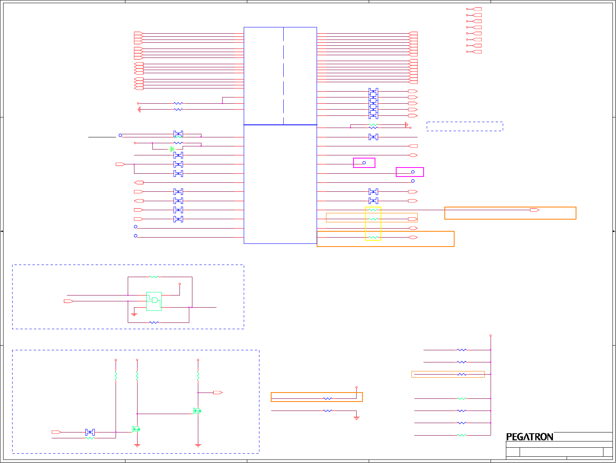Select the blue jumper feeding the left MOSFET gate

(x=90, y=432)
